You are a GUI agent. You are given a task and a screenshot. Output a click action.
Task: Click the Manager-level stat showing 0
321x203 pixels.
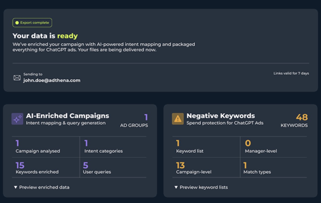point(274,147)
